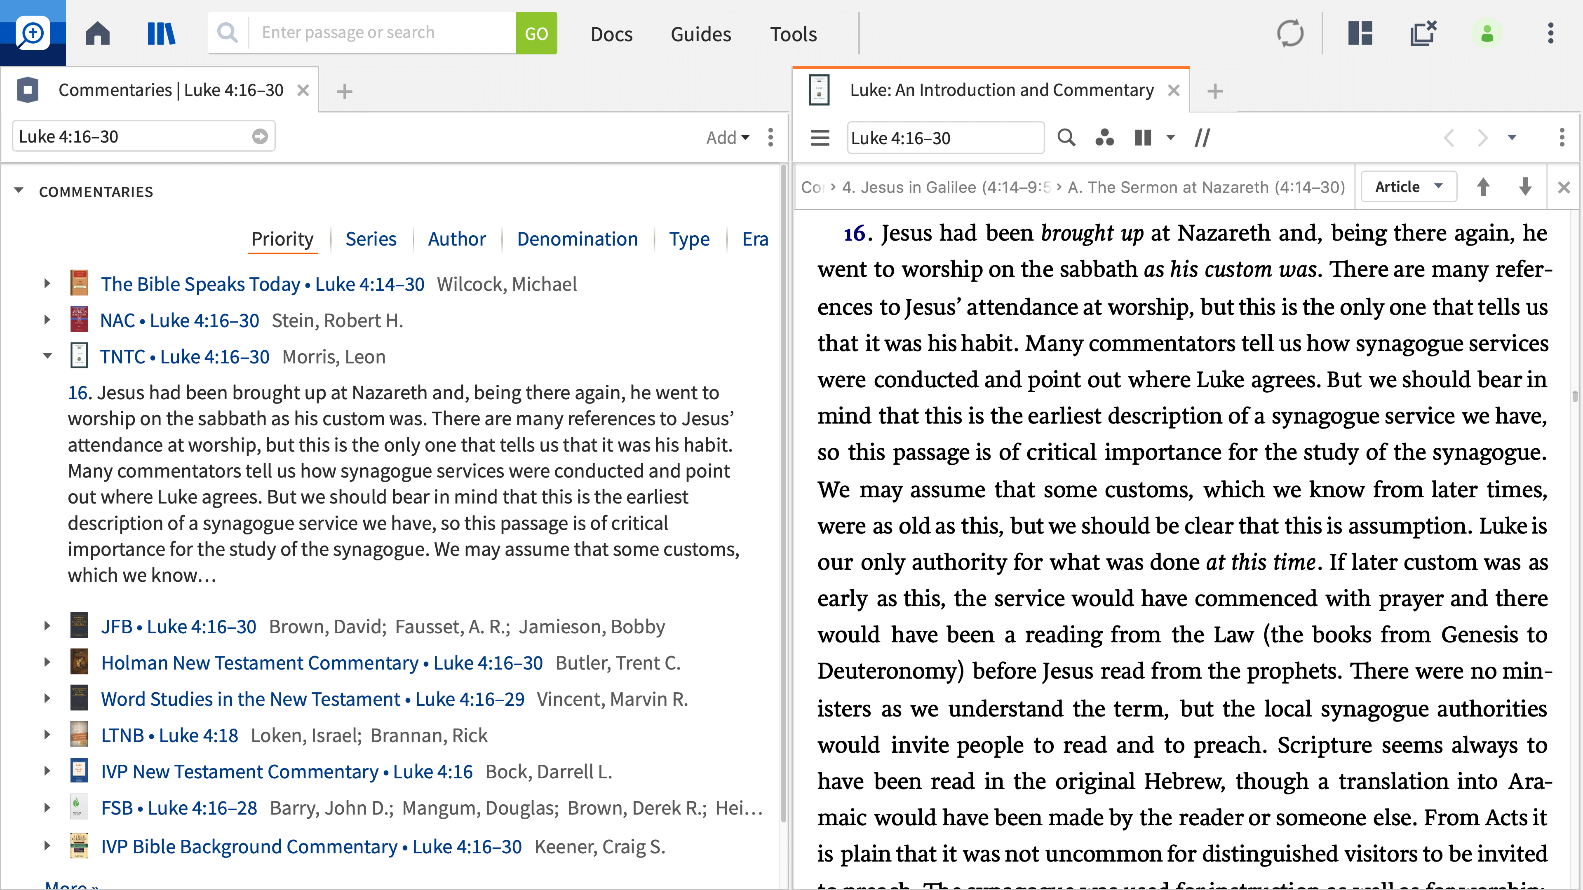Toggle visual filters icon
Viewport: 1583px width, 890px height.
pyautogui.click(x=1104, y=138)
